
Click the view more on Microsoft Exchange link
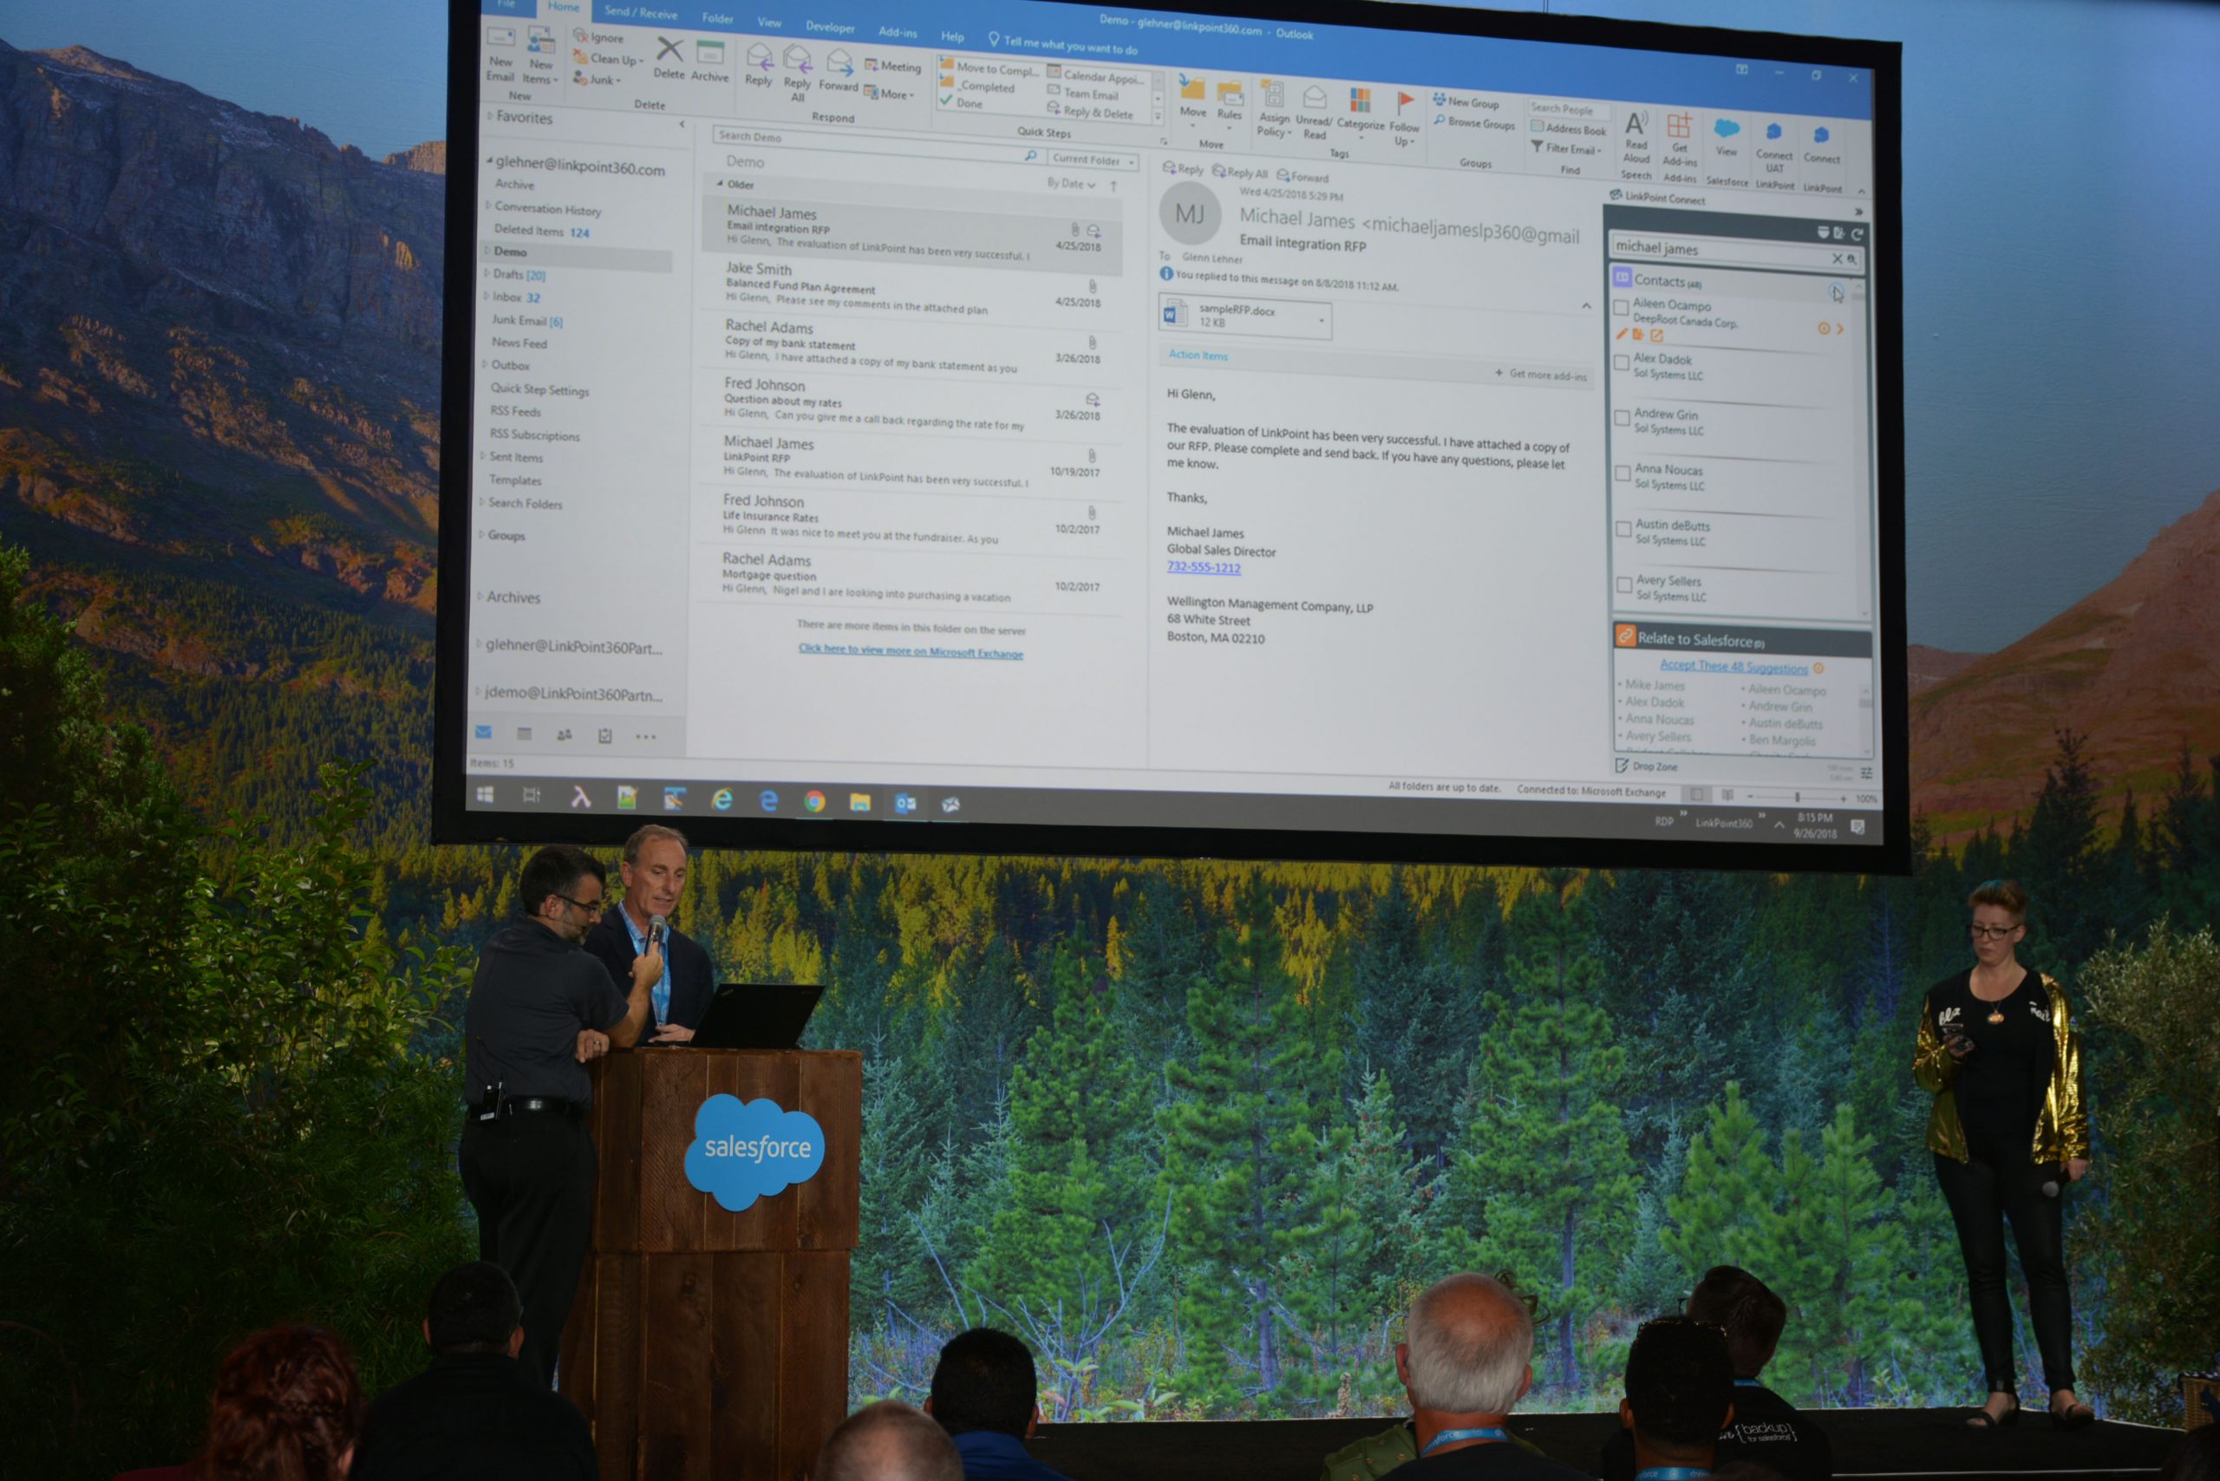tap(910, 651)
